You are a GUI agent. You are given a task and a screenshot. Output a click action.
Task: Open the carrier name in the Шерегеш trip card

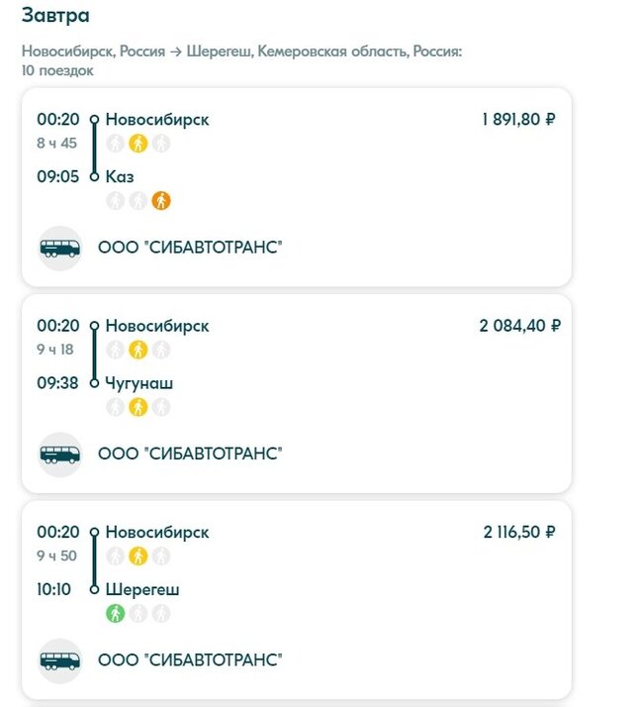190,660
